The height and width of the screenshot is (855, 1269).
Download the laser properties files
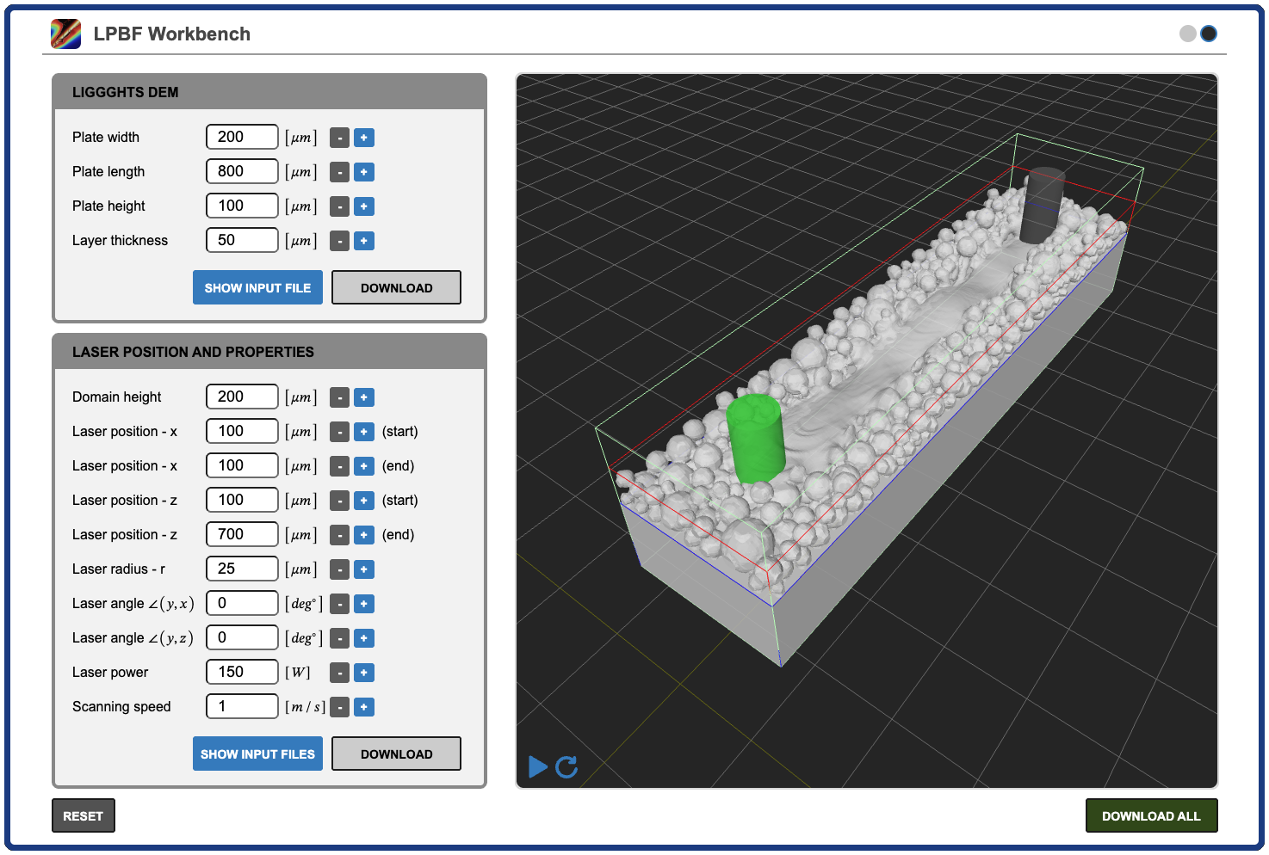tap(396, 754)
